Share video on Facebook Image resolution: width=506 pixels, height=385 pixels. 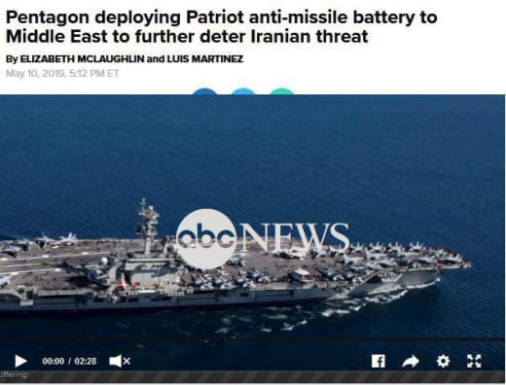point(379,361)
